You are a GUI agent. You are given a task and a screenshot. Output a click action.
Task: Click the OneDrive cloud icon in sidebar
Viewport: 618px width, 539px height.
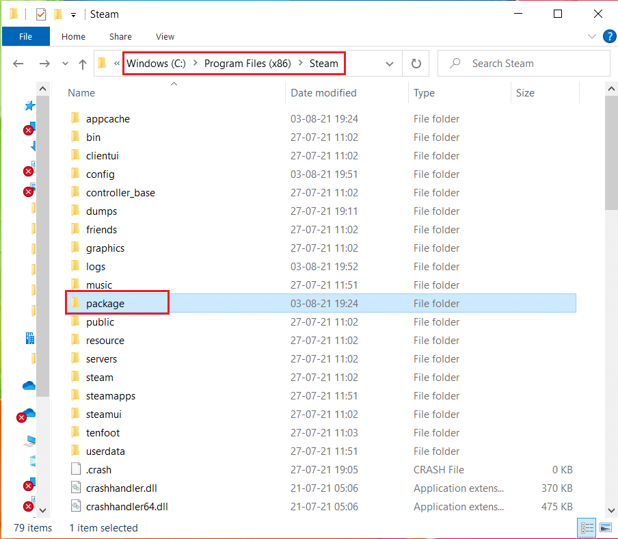[29, 385]
